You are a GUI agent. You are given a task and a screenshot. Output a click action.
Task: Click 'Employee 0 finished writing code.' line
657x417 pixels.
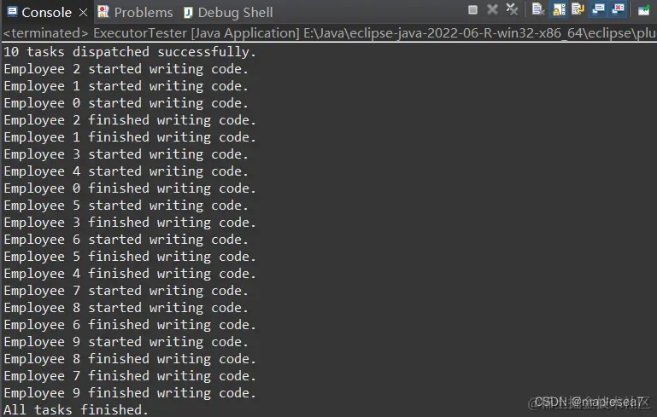pos(130,188)
